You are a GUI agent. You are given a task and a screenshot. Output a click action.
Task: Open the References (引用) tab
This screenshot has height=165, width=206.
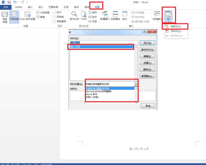(66, 7)
